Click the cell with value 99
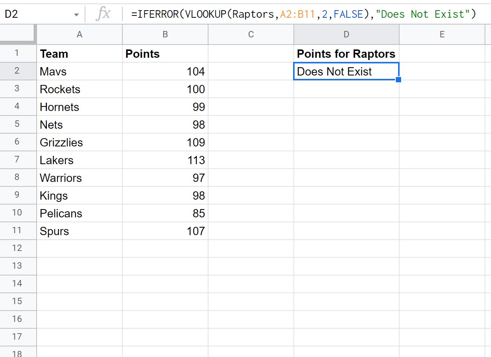 165,107
